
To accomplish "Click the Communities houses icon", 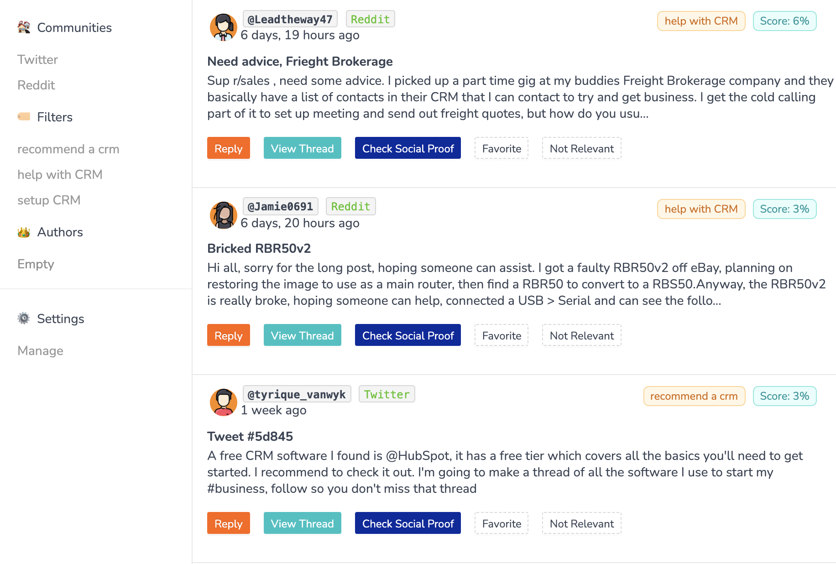I will tap(24, 27).
